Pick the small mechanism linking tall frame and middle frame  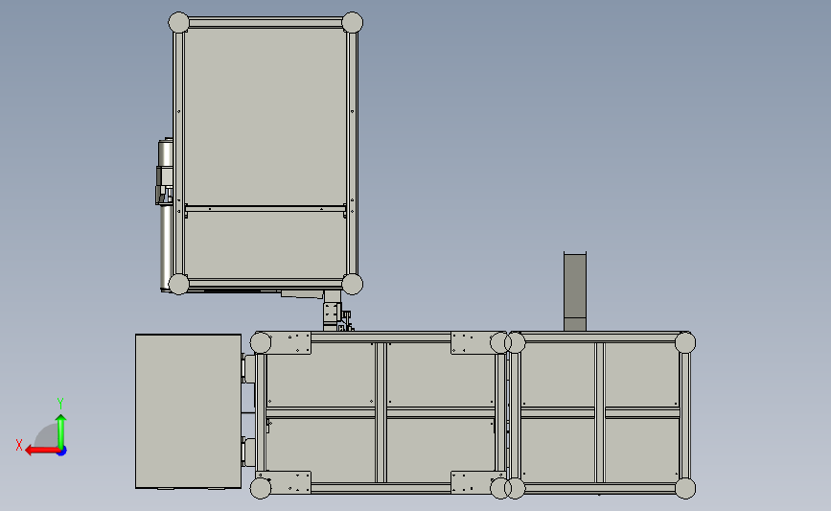click(x=336, y=313)
